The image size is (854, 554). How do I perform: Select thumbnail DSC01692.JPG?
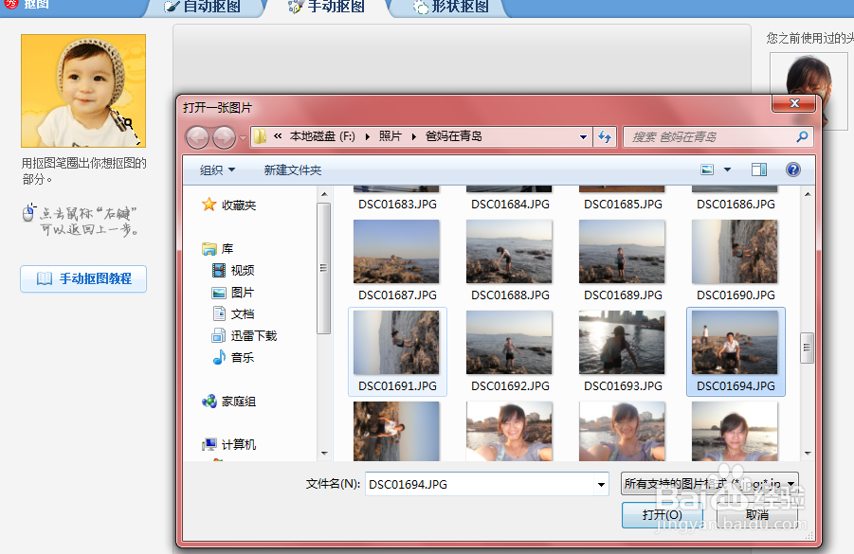pos(509,343)
